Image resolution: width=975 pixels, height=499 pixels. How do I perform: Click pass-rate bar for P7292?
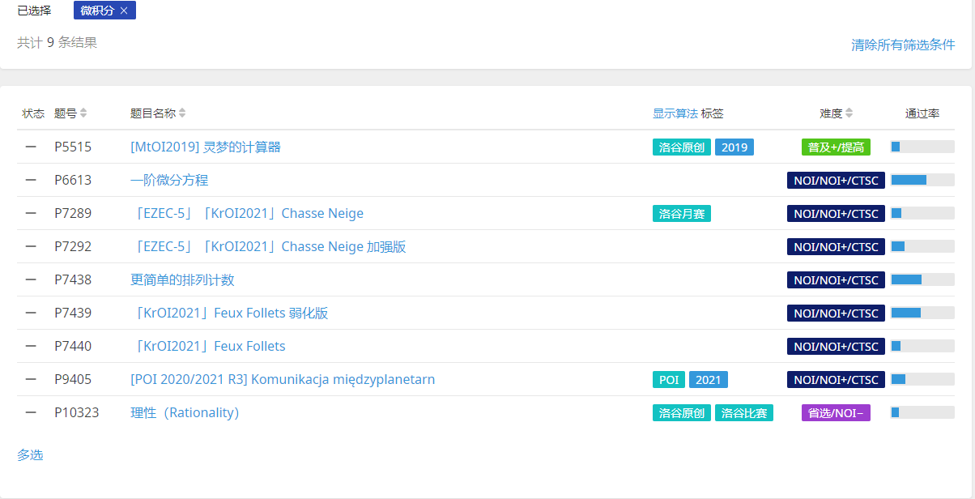(x=922, y=246)
